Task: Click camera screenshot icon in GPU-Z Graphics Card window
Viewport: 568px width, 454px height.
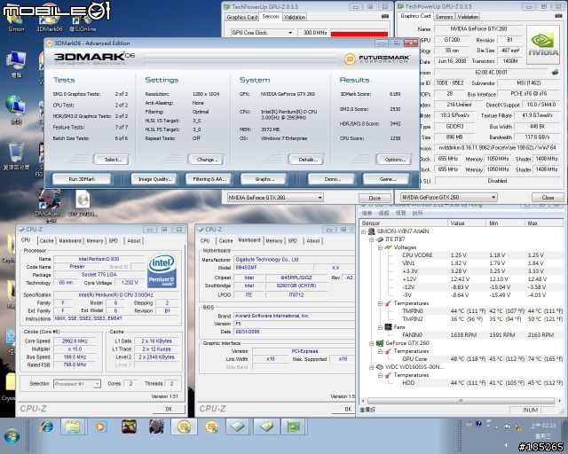Action: tap(558, 16)
